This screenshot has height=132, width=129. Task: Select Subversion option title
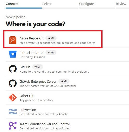(28, 110)
